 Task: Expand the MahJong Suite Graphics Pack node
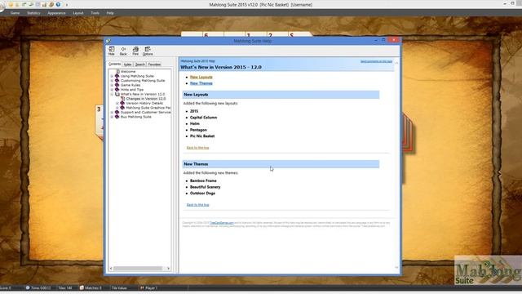click(x=117, y=108)
